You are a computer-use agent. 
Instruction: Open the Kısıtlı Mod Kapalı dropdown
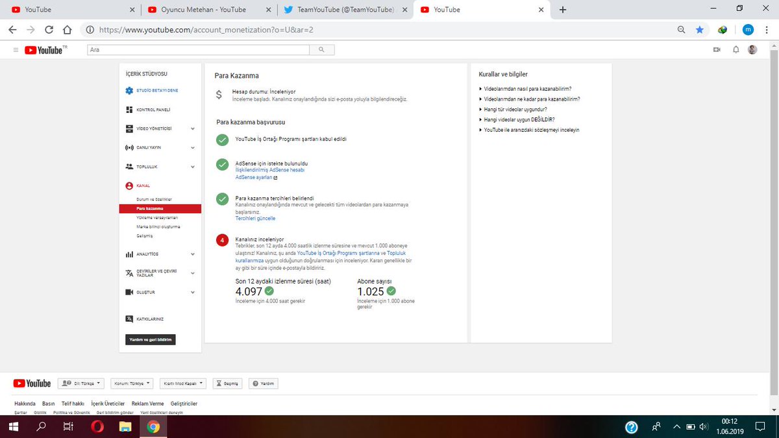[x=183, y=383]
